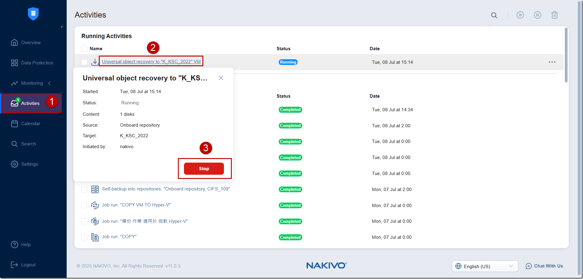
Task: Click Completed badge dated Tue, 08 Jul 2:00
Action: click(290, 126)
